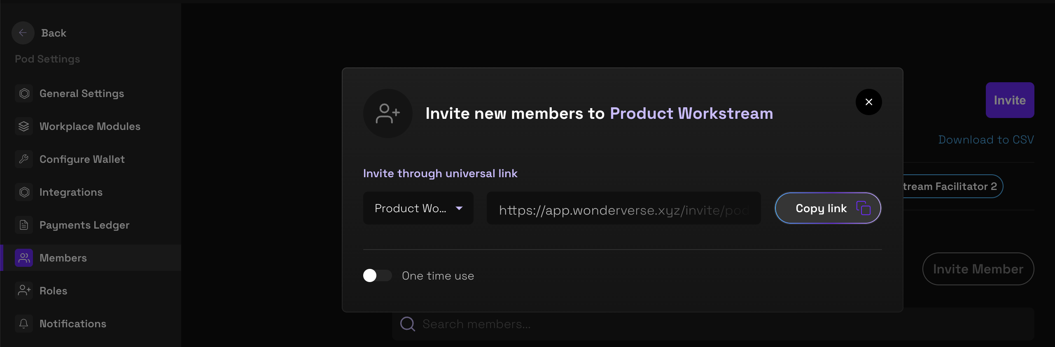
Task: Click the General Settings hexagon icon
Action: coord(24,94)
